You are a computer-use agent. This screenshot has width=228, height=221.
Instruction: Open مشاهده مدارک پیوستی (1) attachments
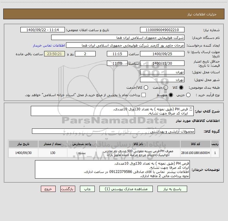pyautogui.click(x=126, y=189)
